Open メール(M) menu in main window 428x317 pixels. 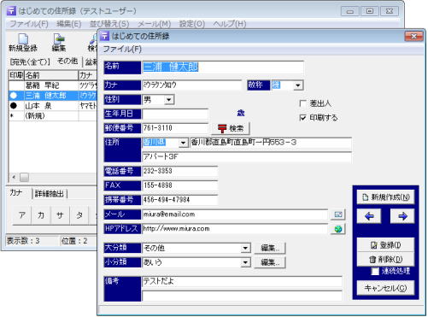coord(154,24)
